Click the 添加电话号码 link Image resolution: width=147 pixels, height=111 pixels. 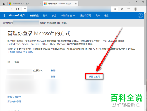click(14, 102)
